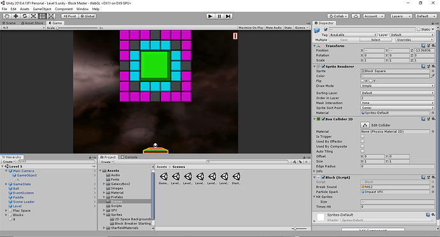
Task: Enable the Is Trigger checkbox
Action: pos(362,137)
